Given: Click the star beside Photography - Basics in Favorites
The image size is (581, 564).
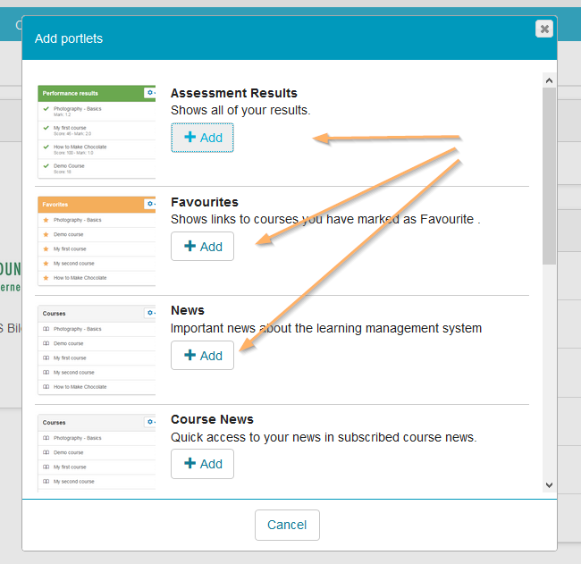Looking at the screenshot, I should 46,220.
